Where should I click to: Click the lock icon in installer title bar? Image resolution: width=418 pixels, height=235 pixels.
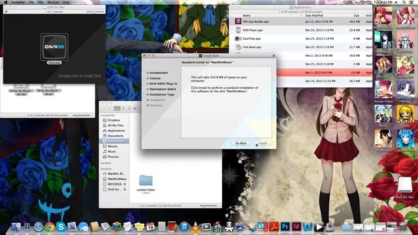coord(274,55)
